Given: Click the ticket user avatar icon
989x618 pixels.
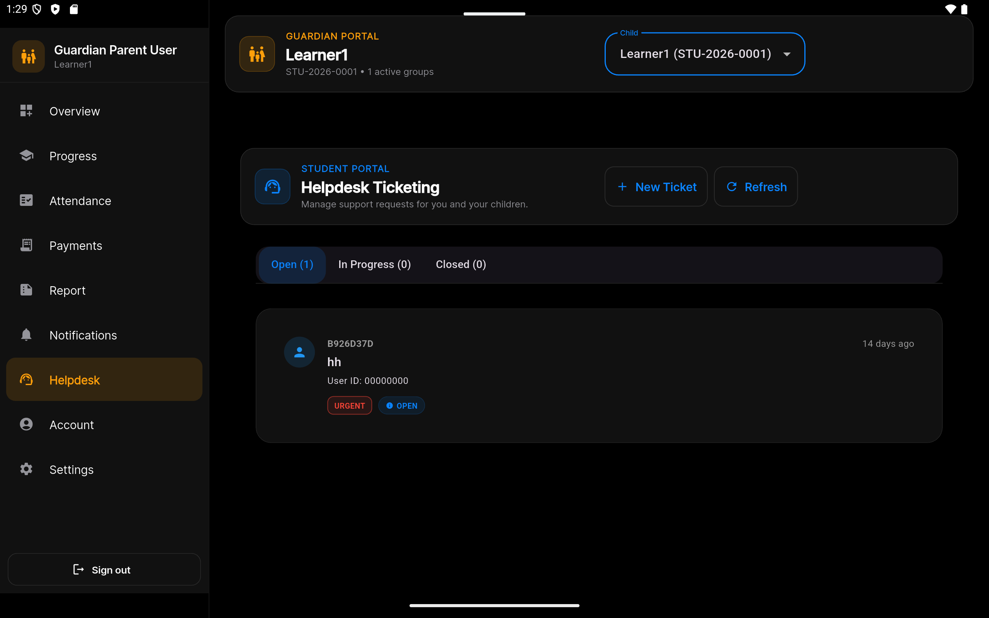Looking at the screenshot, I should (299, 352).
